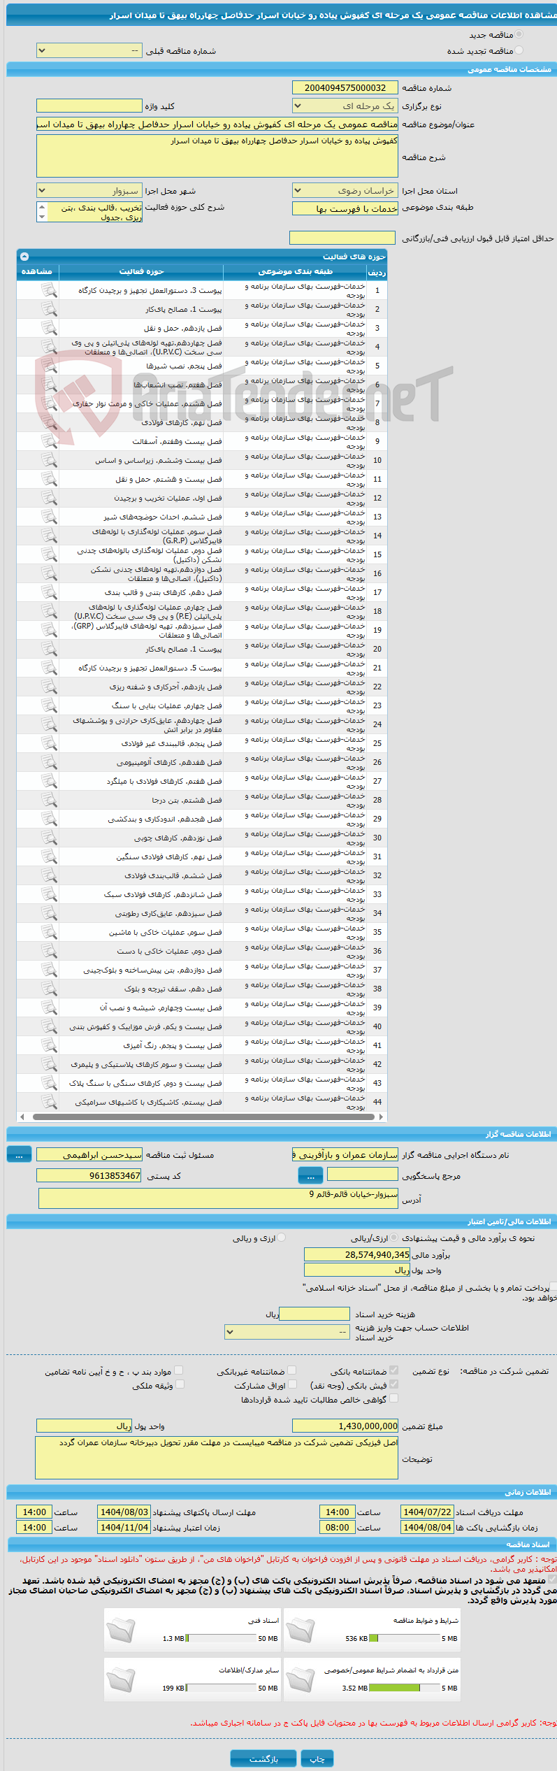Click طبقه بندی موضوعی column header
The image size is (557, 1771).
[295, 271]
